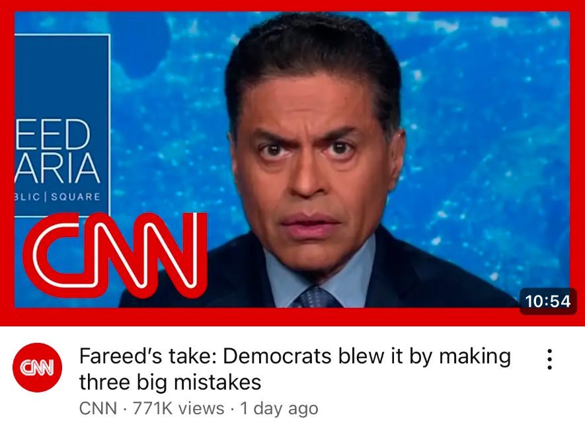Click the 'EED' letters in show graphic
This screenshot has width=585, height=442.
pos(53,133)
